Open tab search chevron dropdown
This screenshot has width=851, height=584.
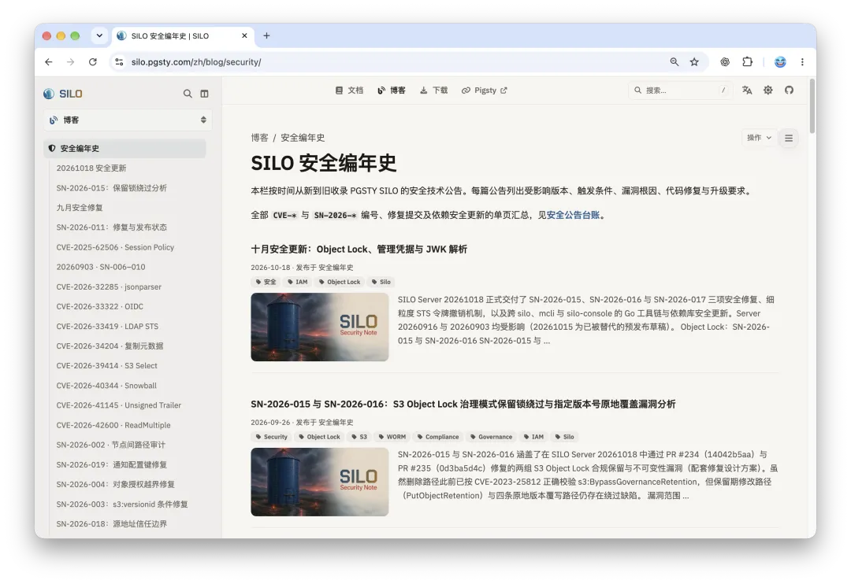pos(99,35)
